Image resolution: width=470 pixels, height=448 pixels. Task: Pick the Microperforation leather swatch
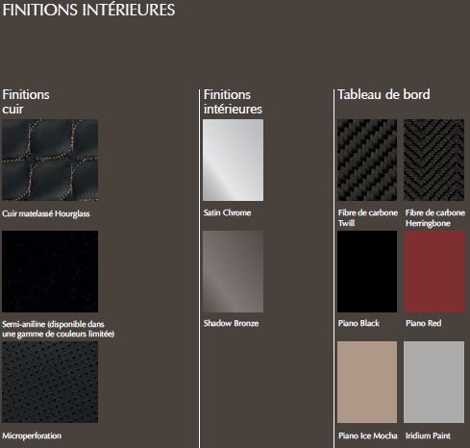[x=50, y=382]
